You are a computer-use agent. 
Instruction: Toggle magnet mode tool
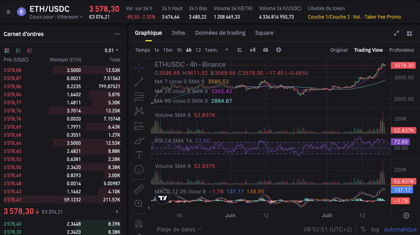[x=139, y=224]
